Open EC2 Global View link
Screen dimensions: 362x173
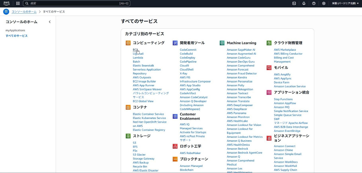point(143,101)
